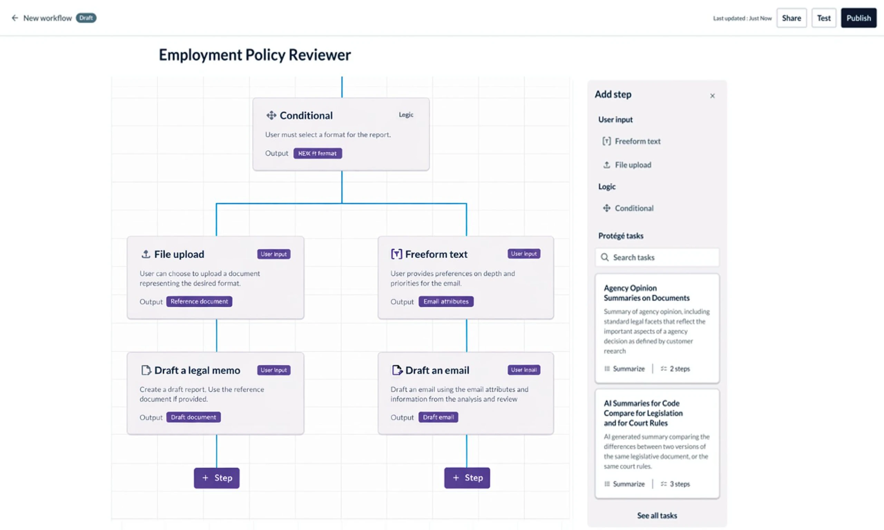Click the Freeform text node's bracket icon
884x530 pixels.
click(396, 254)
